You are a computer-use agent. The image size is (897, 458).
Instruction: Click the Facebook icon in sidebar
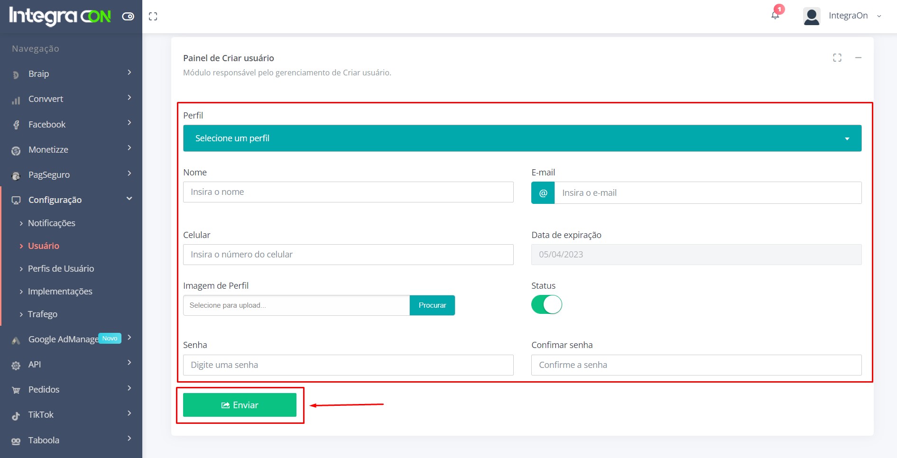click(x=16, y=125)
